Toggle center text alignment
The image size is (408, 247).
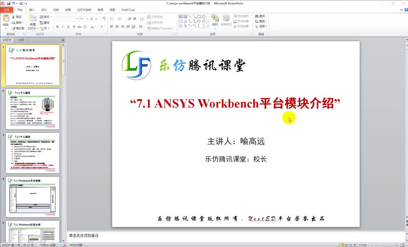click(x=117, y=26)
